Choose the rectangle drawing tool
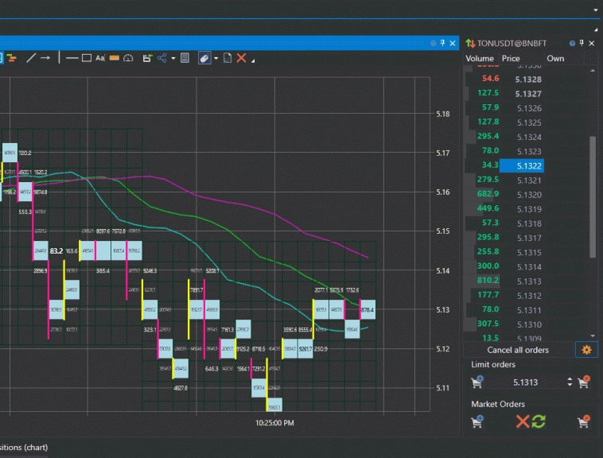The width and height of the screenshot is (603, 458). click(85, 58)
